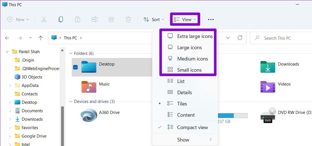Toggle Compact view option

(185, 127)
